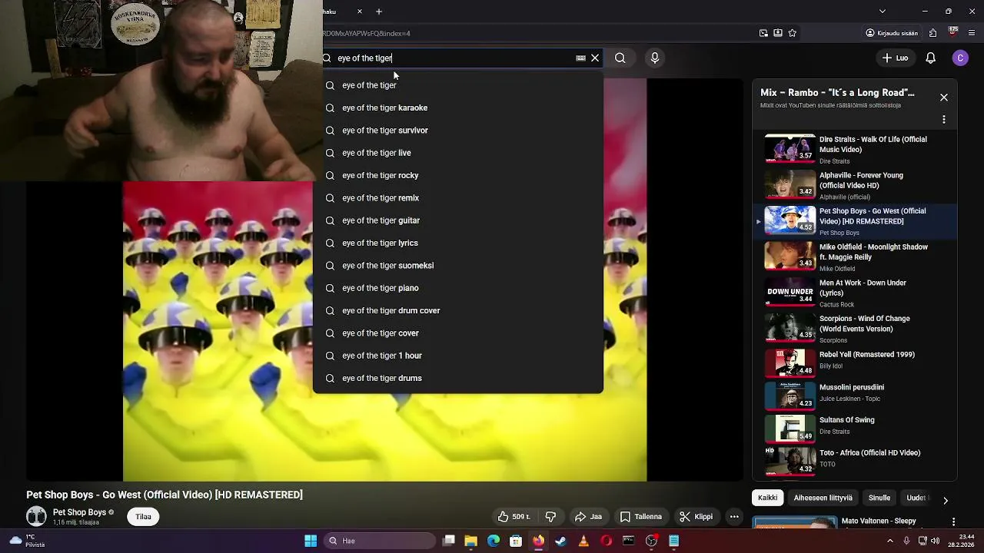Screen dimensions: 984x553
Task: Choose 'eye of the tiger cover' suggestion
Action: click(457, 333)
